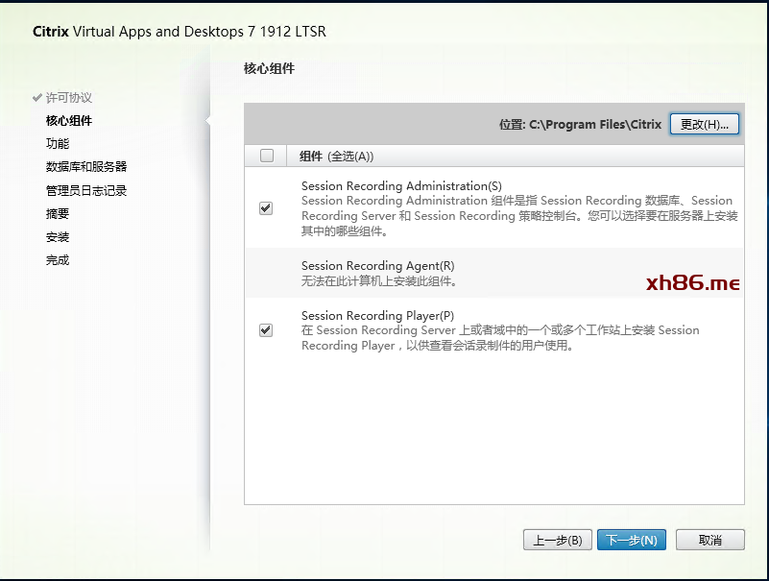Select the 许可协议 step in sidebar
769x581 pixels.
point(69,98)
